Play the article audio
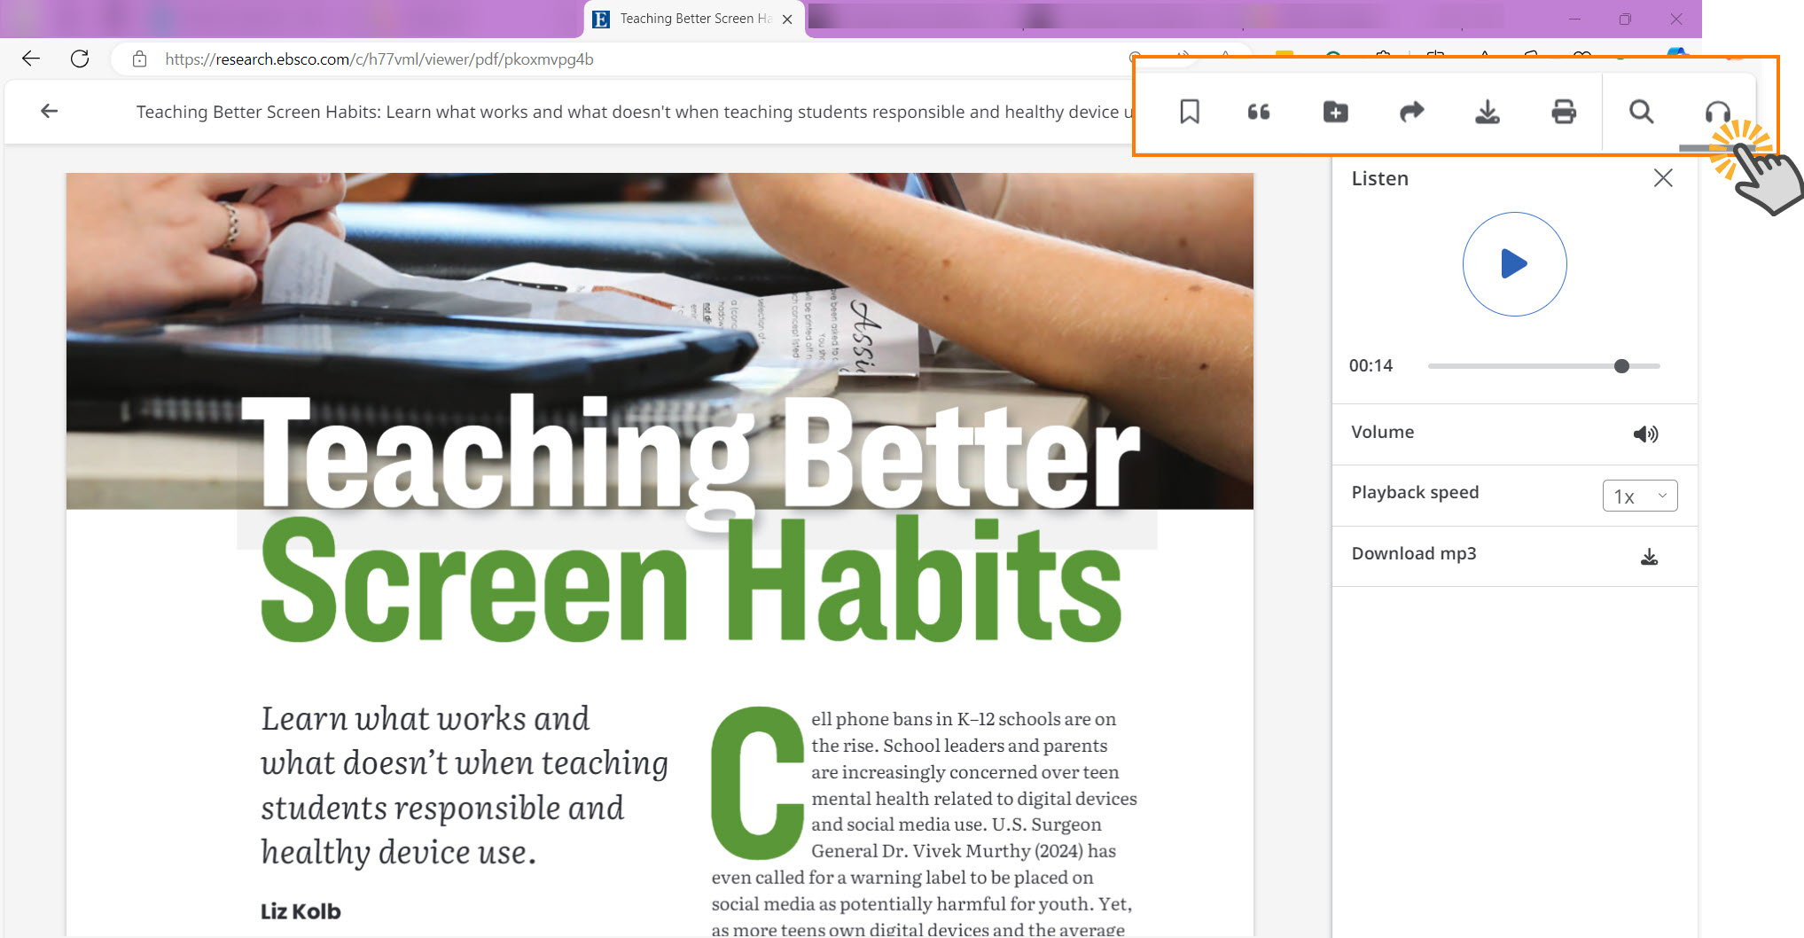The width and height of the screenshot is (1804, 938). [x=1514, y=264]
